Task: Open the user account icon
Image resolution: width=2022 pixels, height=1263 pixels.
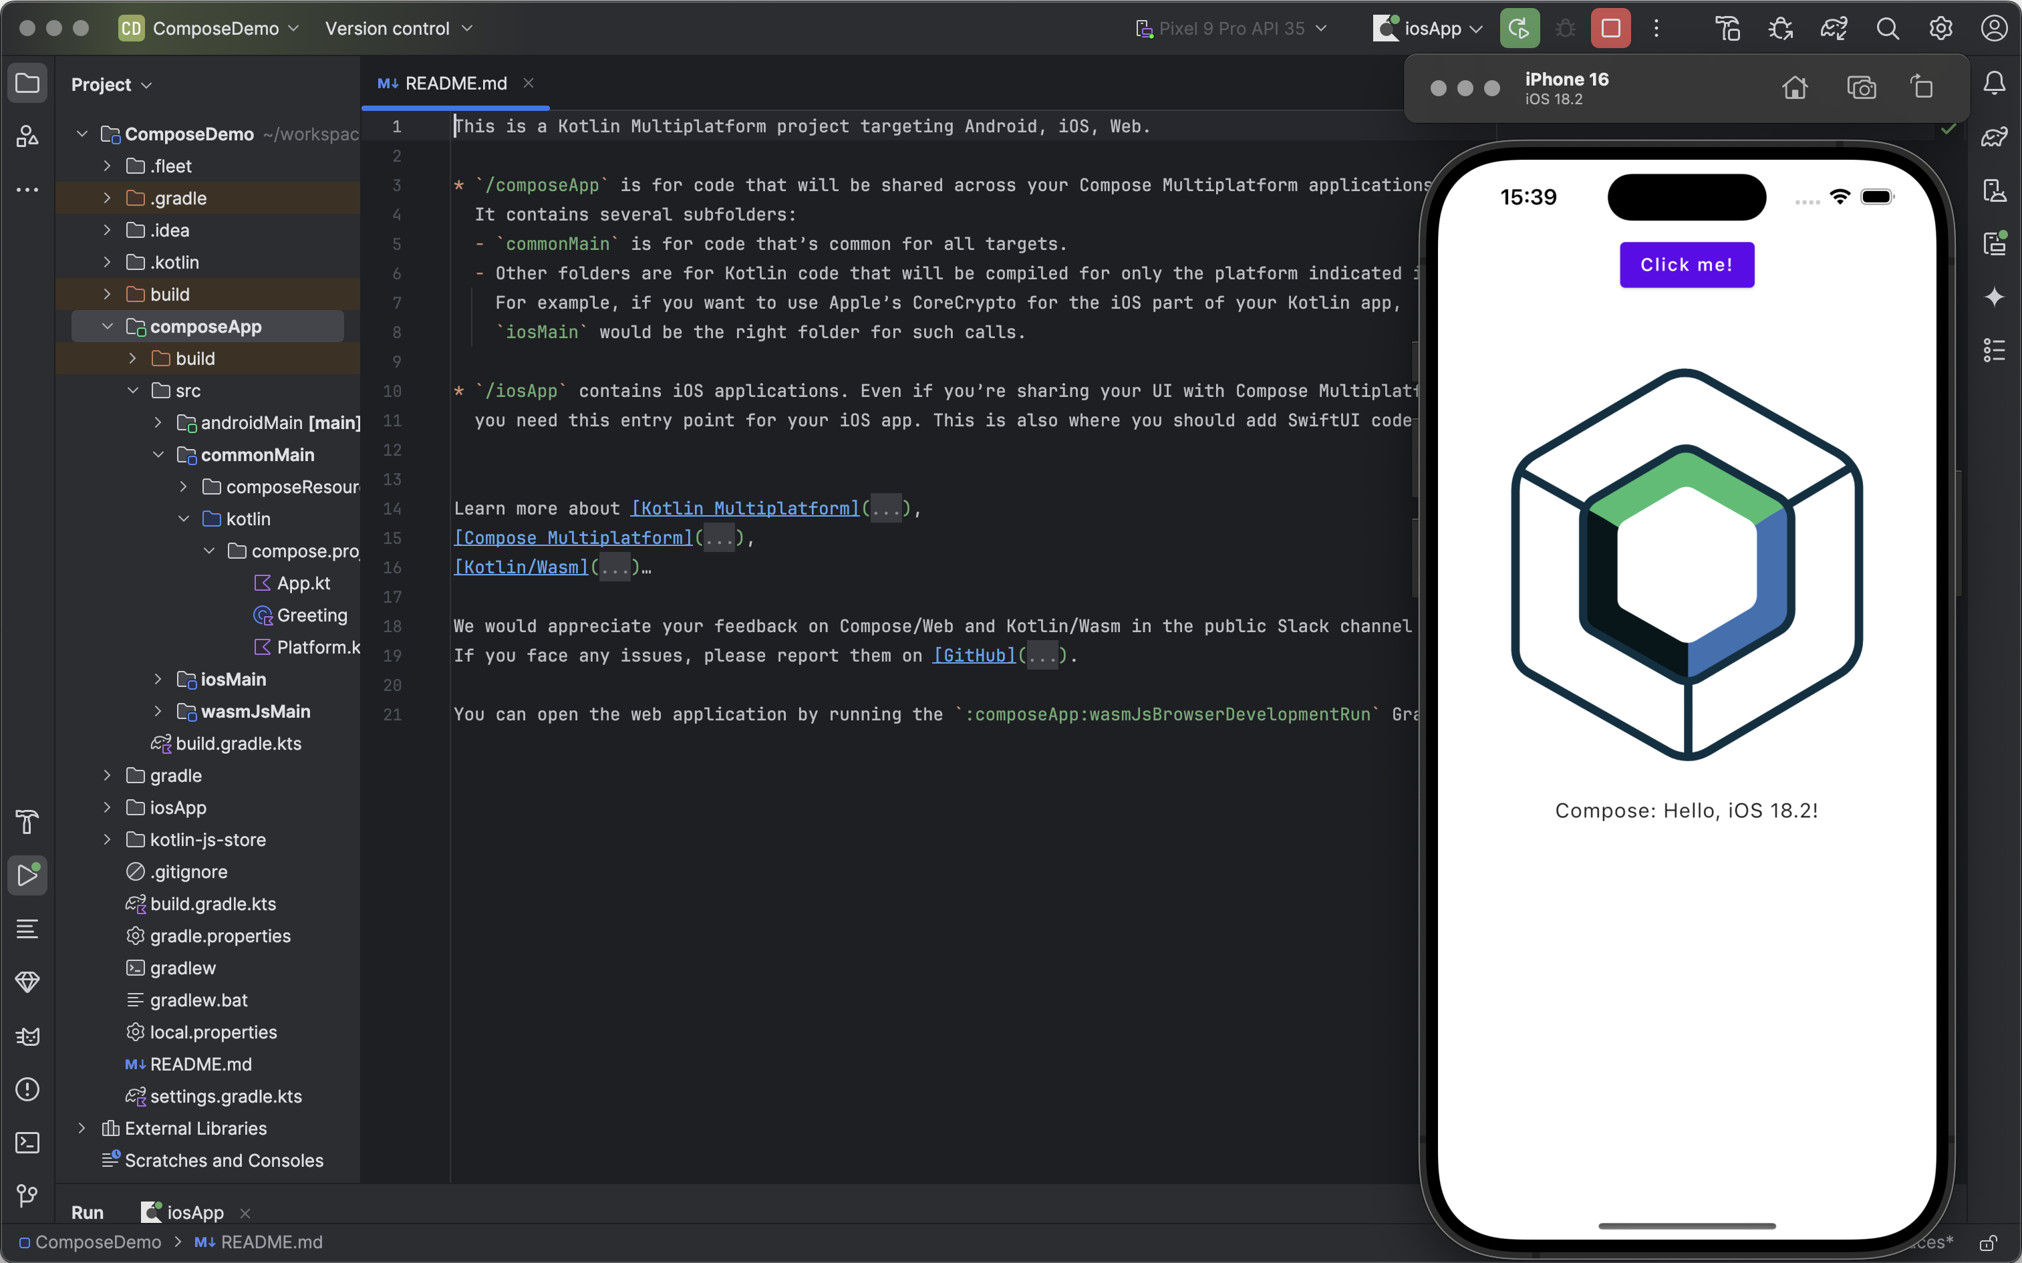Action: [x=1994, y=28]
